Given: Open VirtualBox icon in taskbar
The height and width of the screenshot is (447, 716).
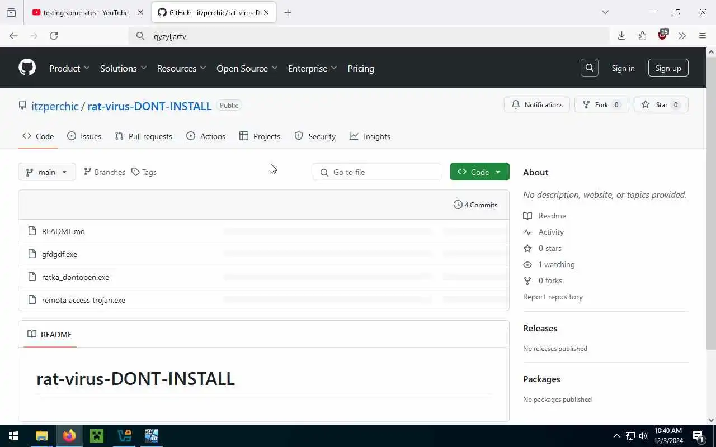Looking at the screenshot, I should (124, 436).
